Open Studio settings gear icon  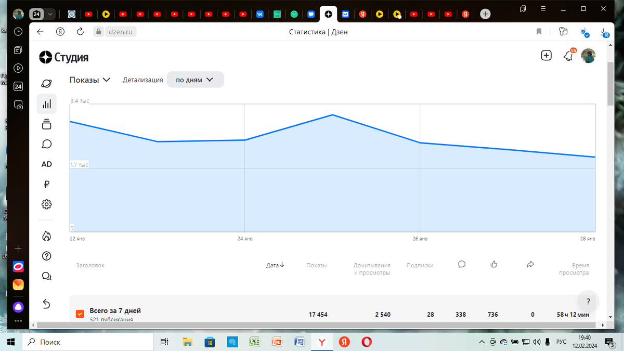click(x=46, y=204)
